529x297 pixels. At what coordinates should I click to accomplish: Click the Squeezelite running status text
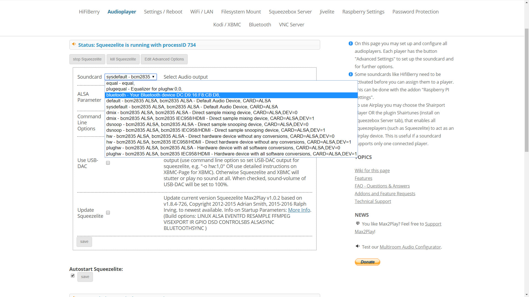137,45
